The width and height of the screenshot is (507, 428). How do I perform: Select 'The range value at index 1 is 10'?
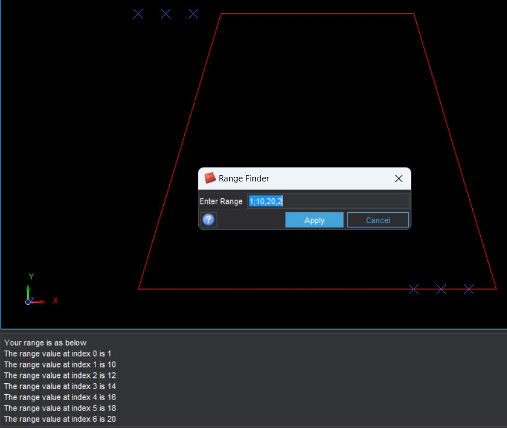(60, 365)
